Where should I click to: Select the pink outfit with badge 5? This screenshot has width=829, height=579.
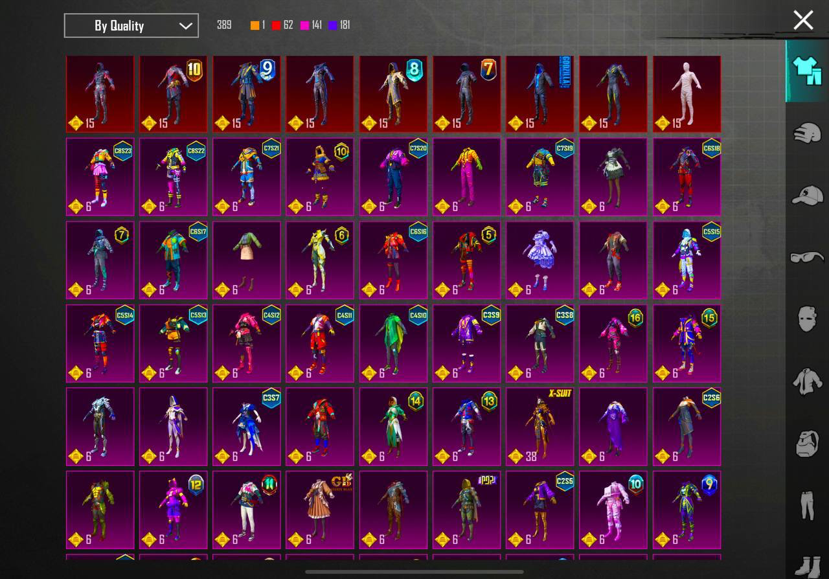(466, 260)
